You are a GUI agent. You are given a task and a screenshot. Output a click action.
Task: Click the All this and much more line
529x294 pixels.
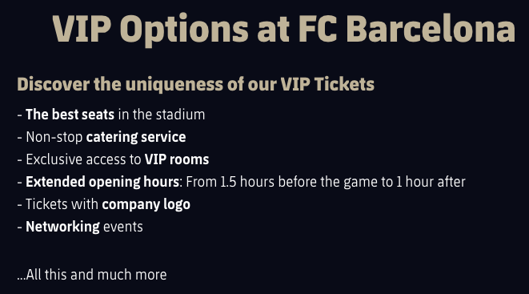pos(92,275)
